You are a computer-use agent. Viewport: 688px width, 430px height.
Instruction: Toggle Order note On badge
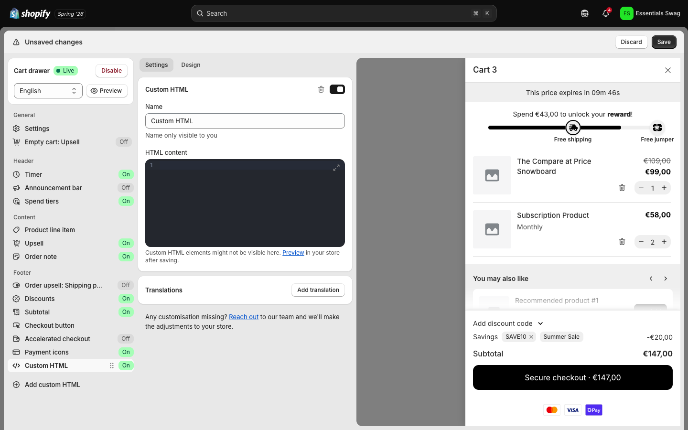(x=126, y=257)
